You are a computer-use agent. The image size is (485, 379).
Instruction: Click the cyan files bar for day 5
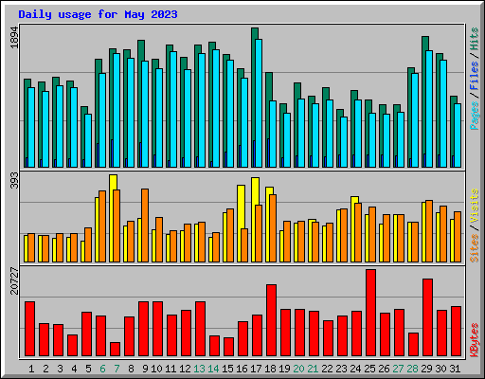(x=88, y=140)
